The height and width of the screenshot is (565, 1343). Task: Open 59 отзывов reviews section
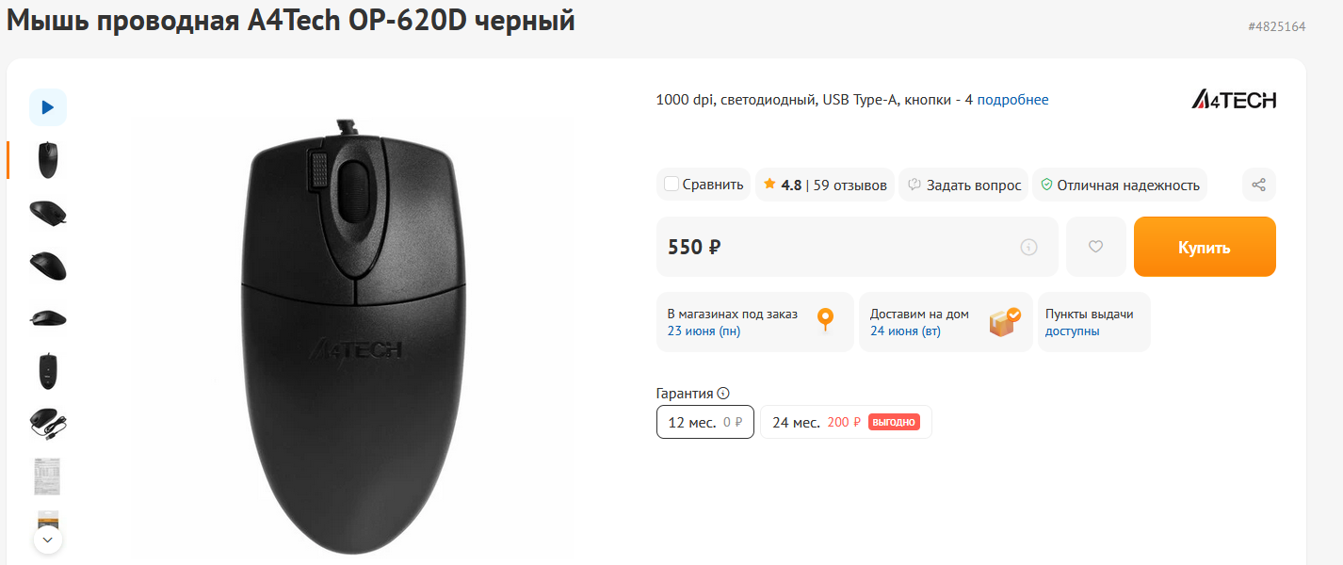coord(849,185)
